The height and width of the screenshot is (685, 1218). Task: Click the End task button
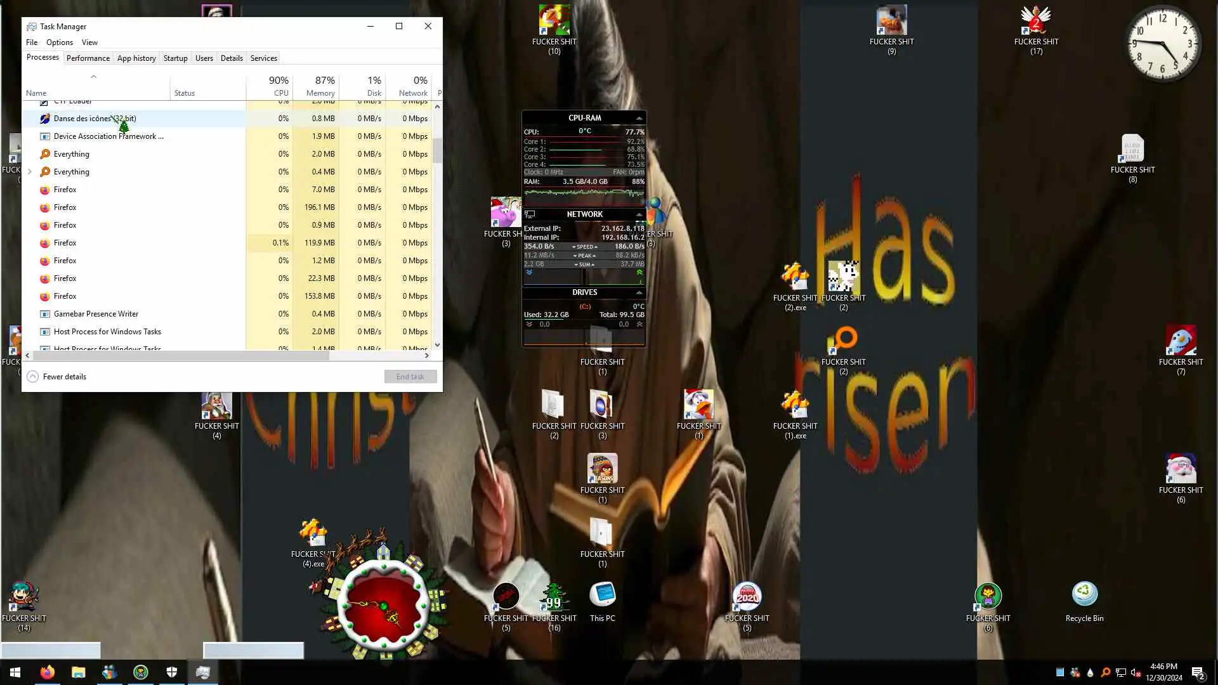[x=410, y=377]
